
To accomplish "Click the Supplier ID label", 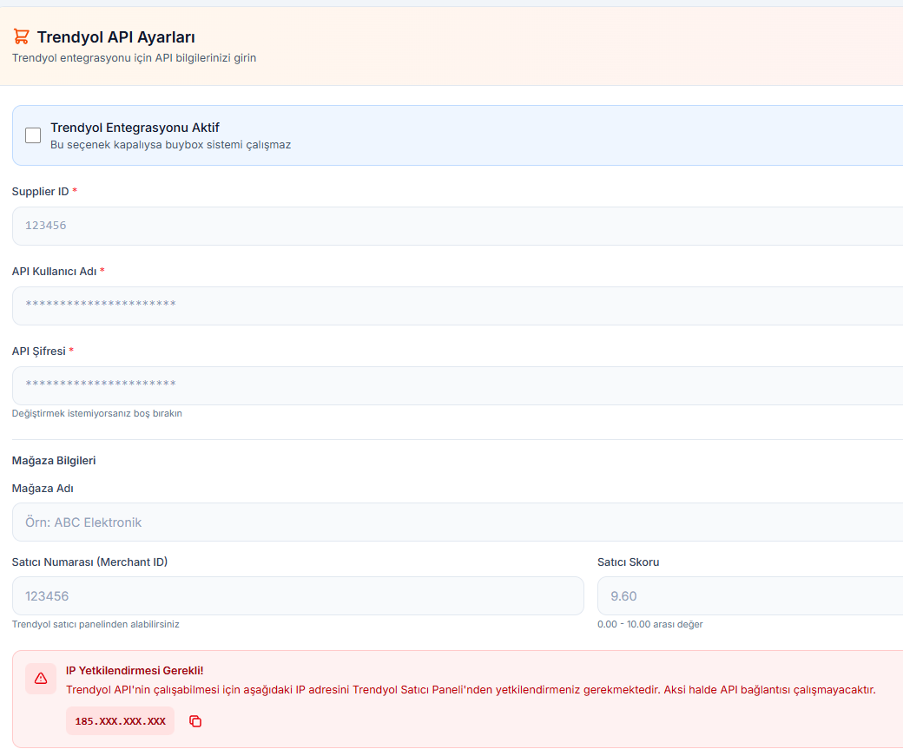I will [40, 192].
